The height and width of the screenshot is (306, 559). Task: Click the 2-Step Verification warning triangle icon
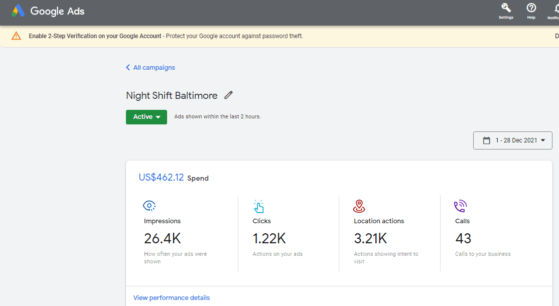(x=16, y=36)
